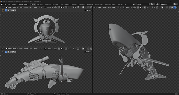Toggle snapping in right viewport header
The image size is (179, 95).
click(x=138, y=8)
